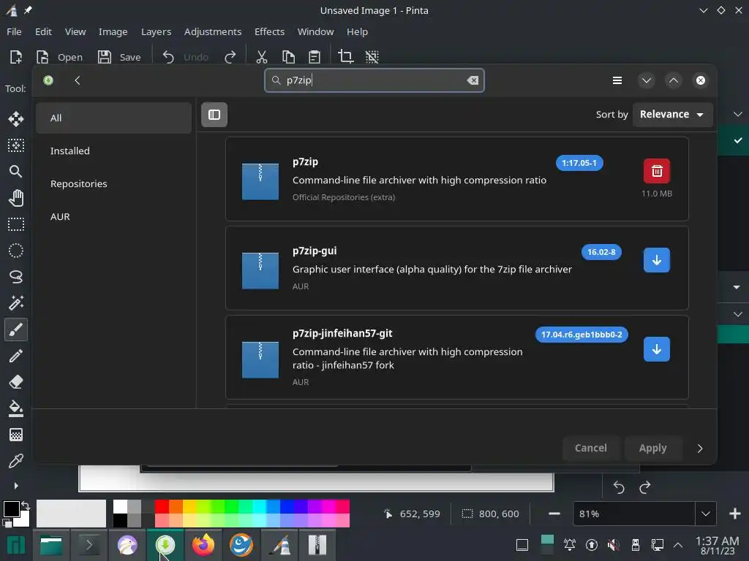Click the circled down chevron in package manager header

(x=647, y=80)
